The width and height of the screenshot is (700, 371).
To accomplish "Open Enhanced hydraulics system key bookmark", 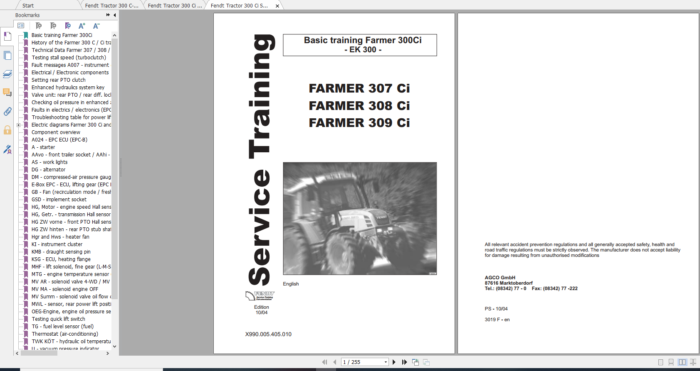I will (x=68, y=88).
